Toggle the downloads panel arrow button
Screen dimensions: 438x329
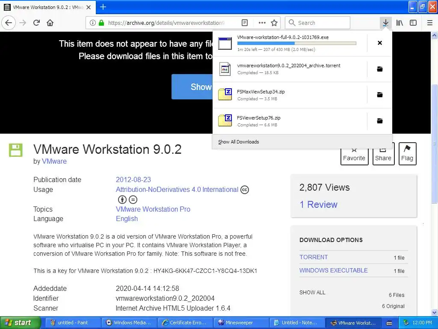(385, 23)
